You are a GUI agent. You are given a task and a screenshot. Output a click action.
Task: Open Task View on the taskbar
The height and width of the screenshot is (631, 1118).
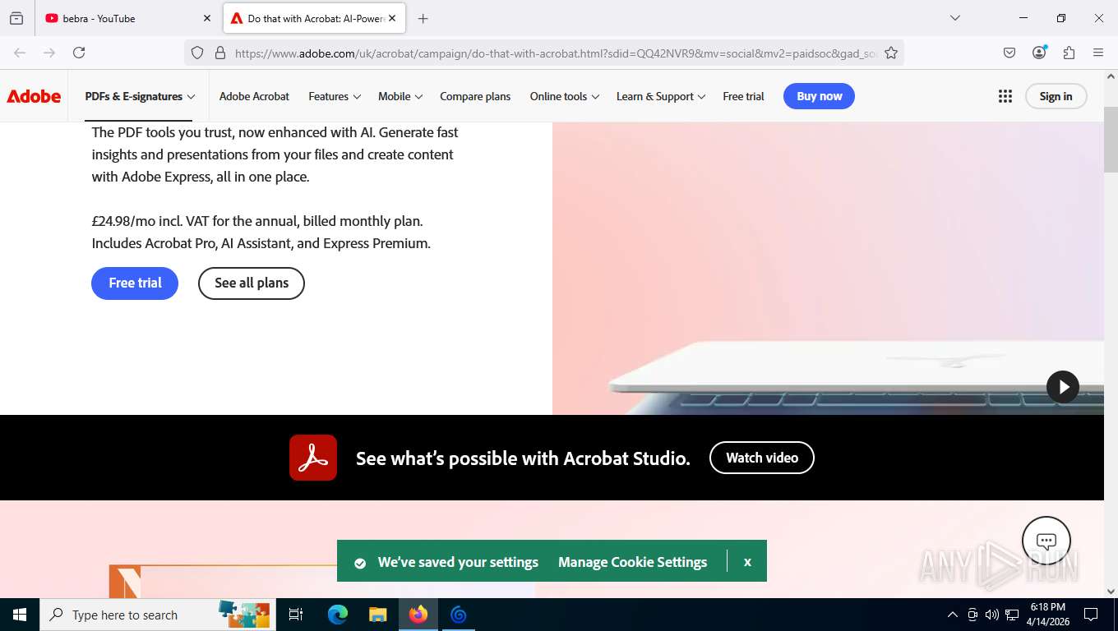coord(297,615)
